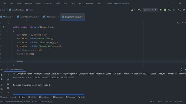Close the Currentdatetime.java tab
Image resolution: width=186 pixels, height=104 pixels.
[39, 17]
